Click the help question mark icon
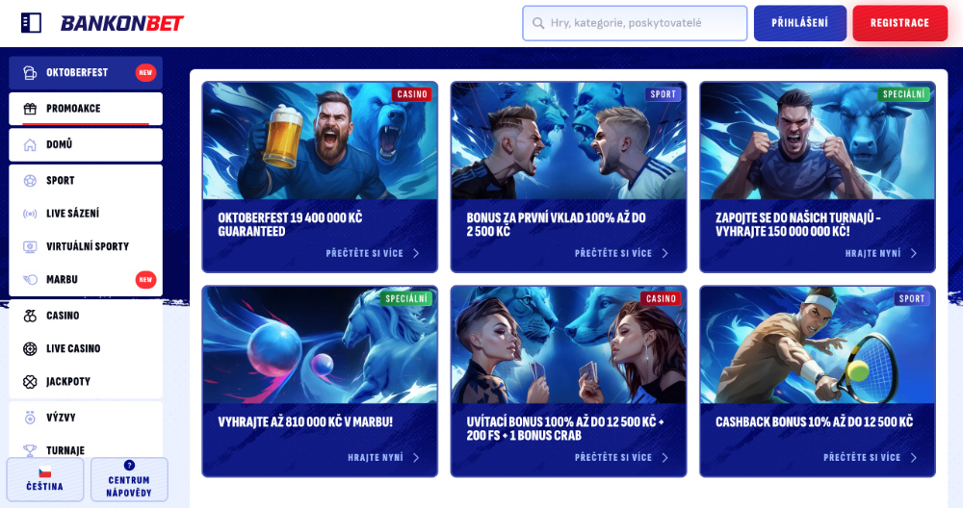 tap(129, 465)
